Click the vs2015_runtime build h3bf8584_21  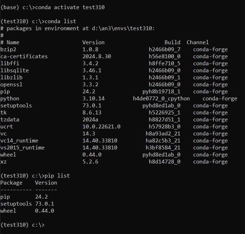tap(163, 148)
